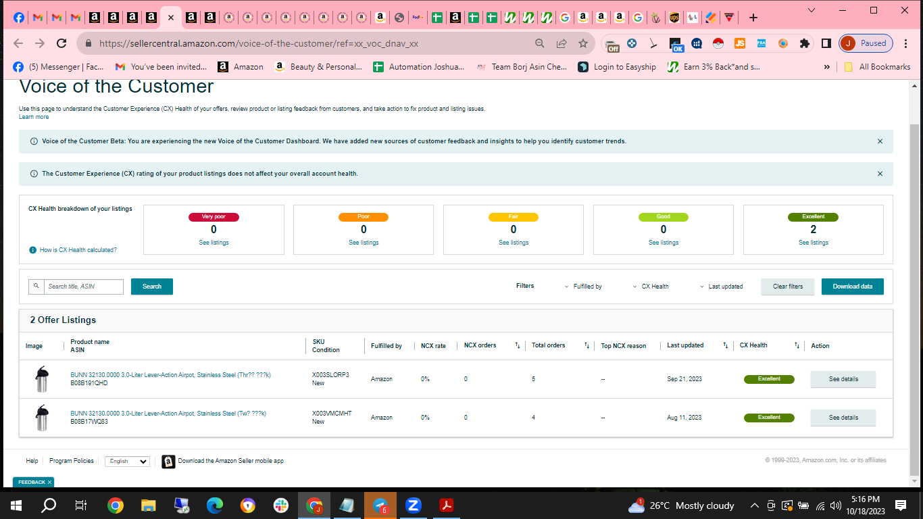Switch to the Facebook tab
This screenshot has height=519, width=923.
pos(19,18)
